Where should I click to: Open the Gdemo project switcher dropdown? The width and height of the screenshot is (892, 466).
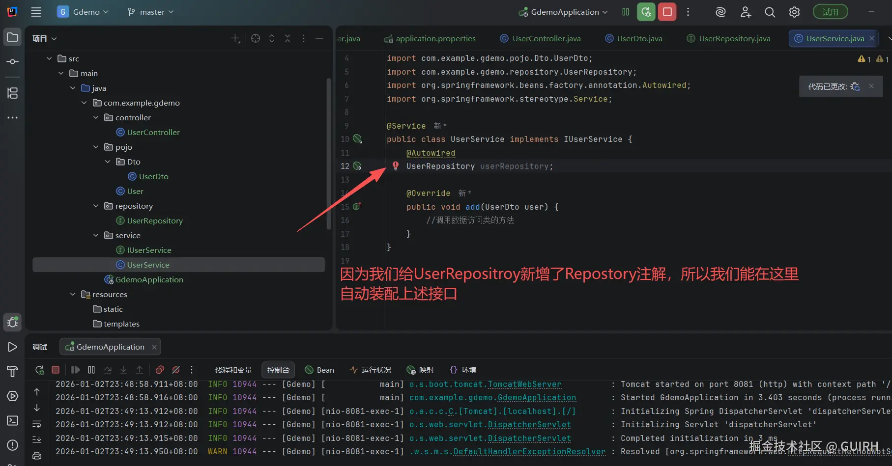pyautogui.click(x=83, y=12)
